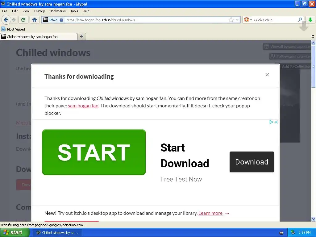The width and height of the screenshot is (316, 237).
Task: Switch to Chilled windows taskbar button
Action: coord(57,233)
